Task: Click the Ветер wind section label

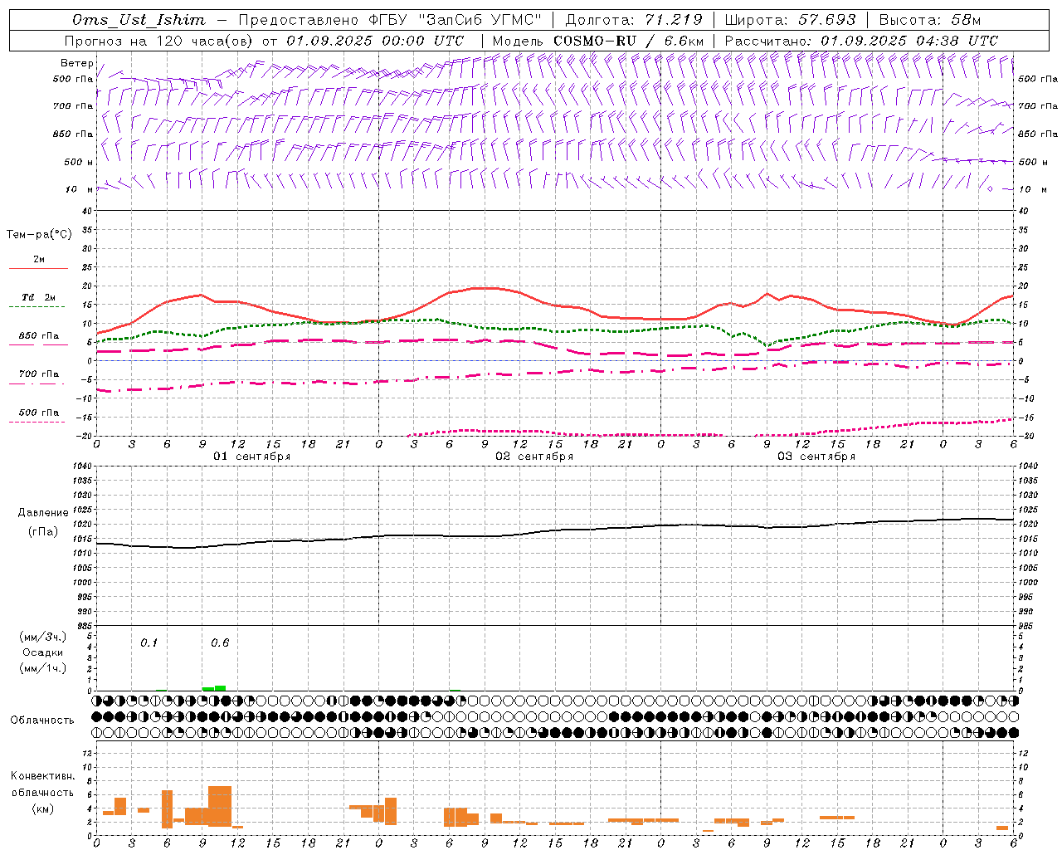Action: (76, 63)
